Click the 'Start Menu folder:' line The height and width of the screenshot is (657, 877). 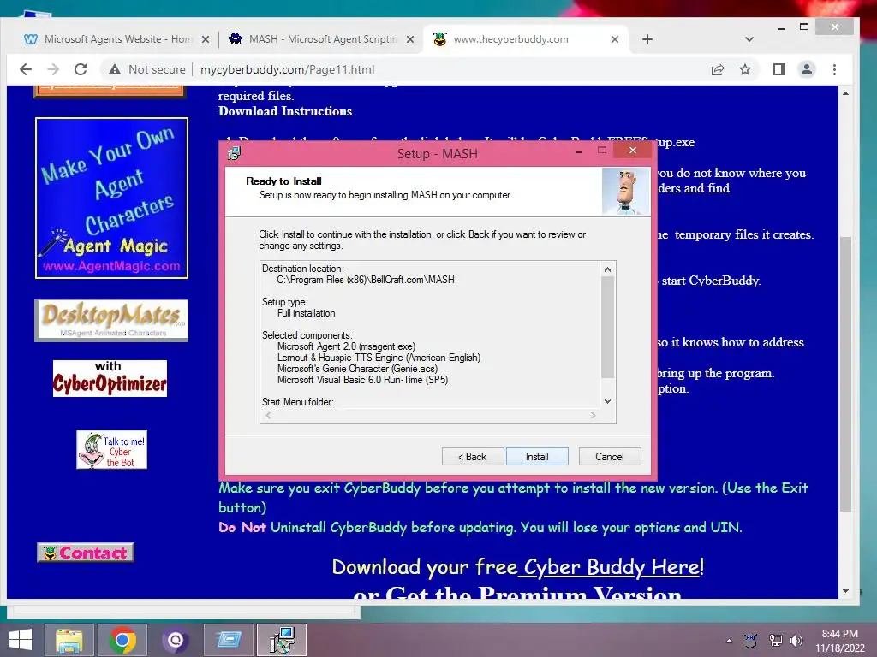[x=297, y=402]
